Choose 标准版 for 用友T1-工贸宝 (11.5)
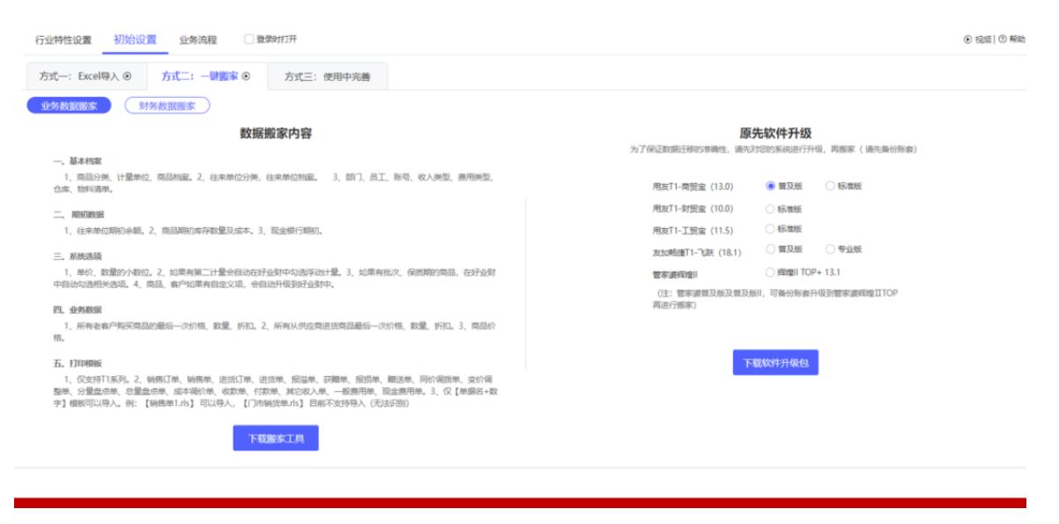 click(771, 230)
